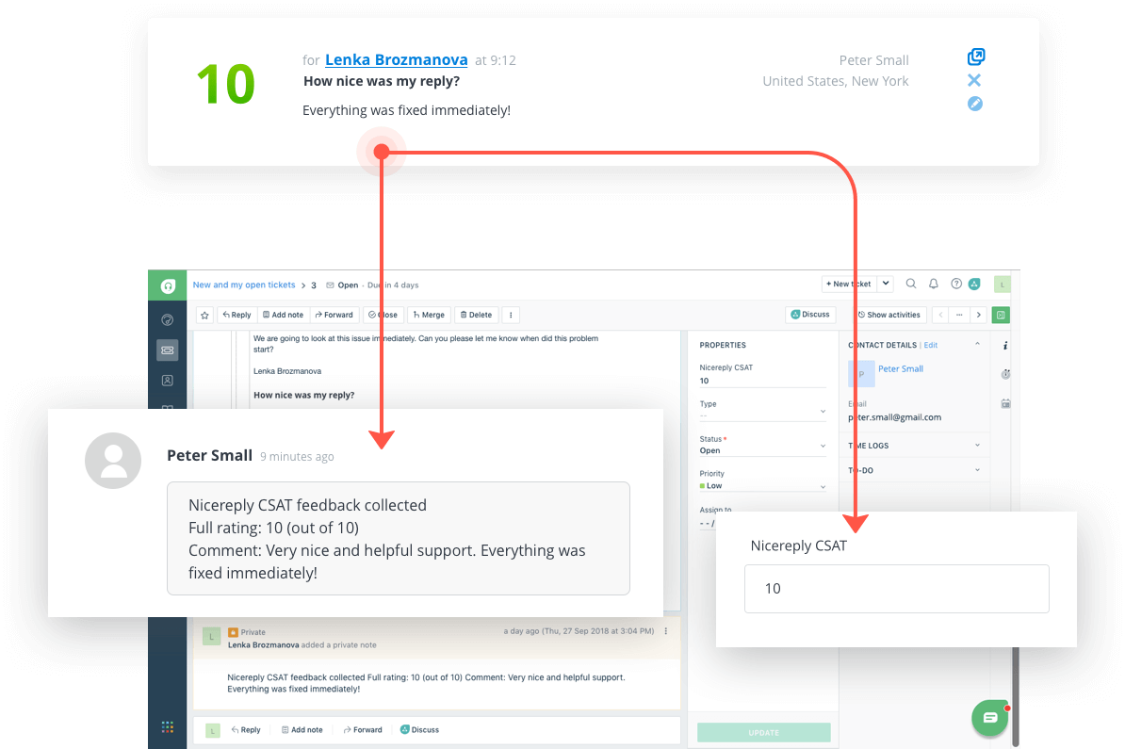1125x749 pixels.
Task: Click the teal Freshconnect icon in the header
Action: pyautogui.click(x=974, y=285)
